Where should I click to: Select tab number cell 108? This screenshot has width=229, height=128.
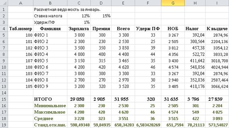pyautogui.click(x=21, y=67)
